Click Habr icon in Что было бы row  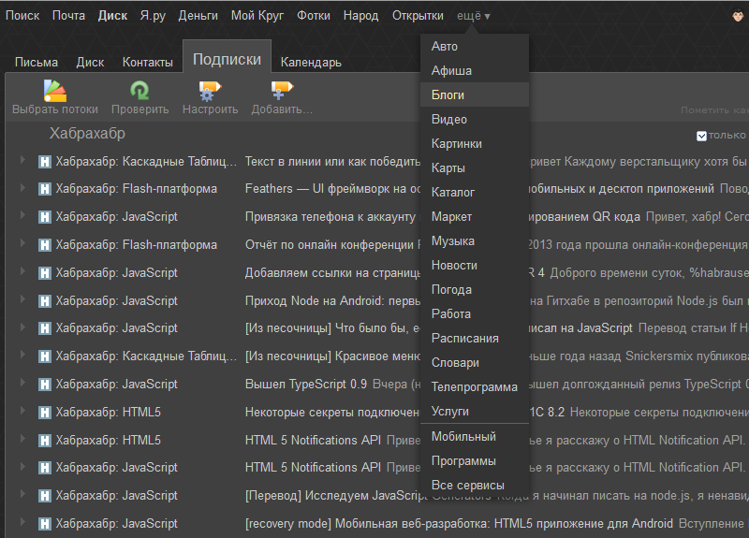(44, 328)
